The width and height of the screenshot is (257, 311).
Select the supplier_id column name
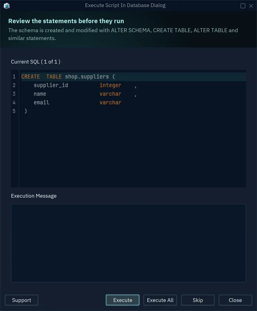[x=51, y=85]
